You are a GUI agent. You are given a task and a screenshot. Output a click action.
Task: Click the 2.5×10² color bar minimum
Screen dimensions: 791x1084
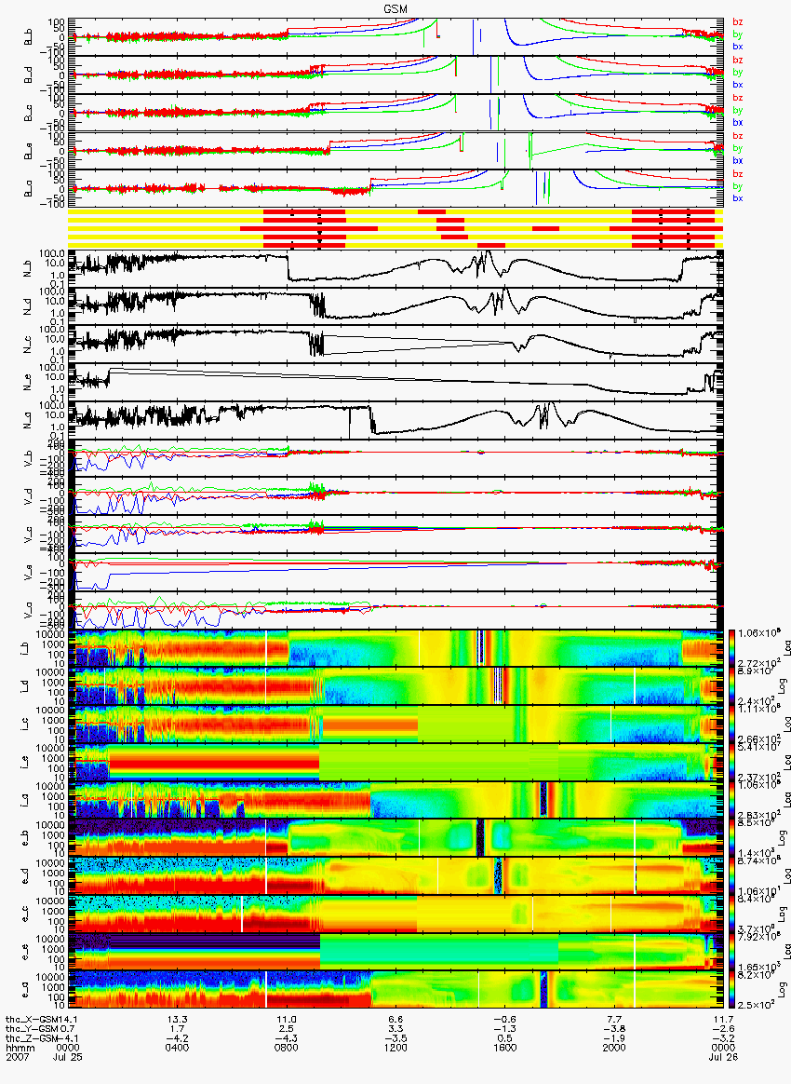(755, 1005)
